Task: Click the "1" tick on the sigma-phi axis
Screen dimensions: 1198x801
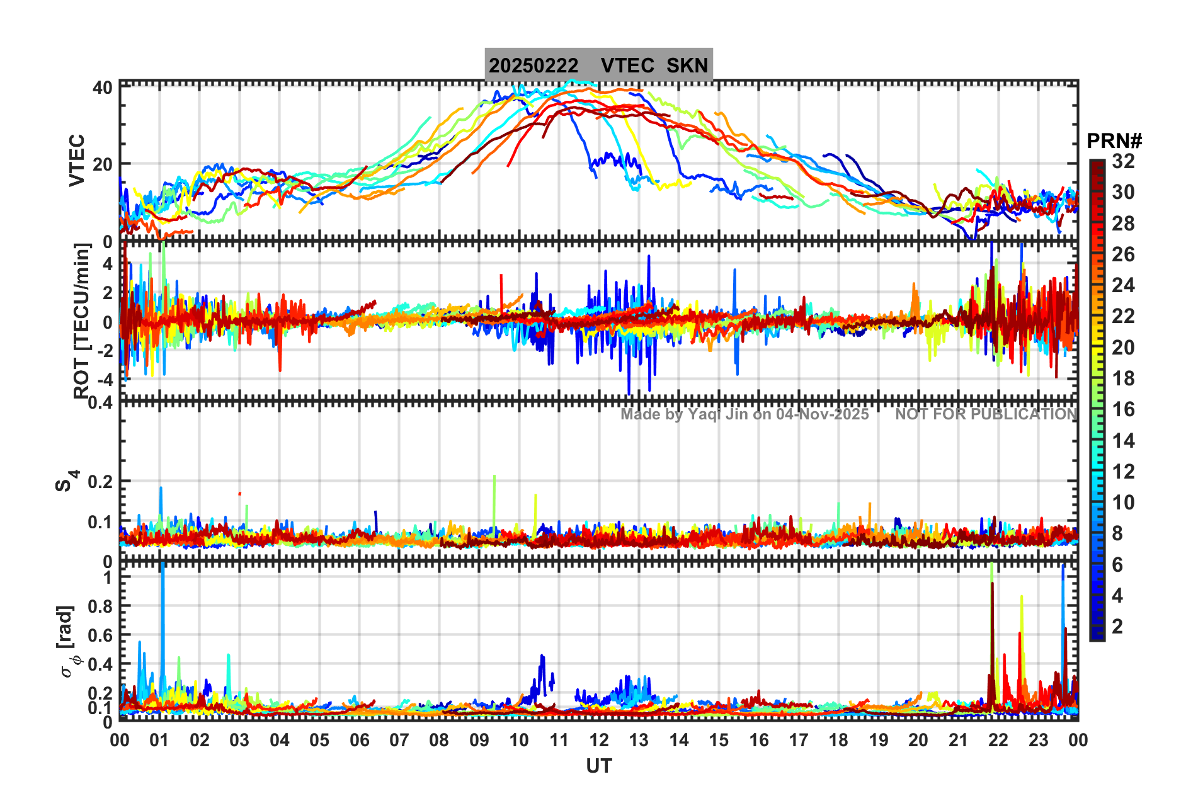Action: coord(108,577)
